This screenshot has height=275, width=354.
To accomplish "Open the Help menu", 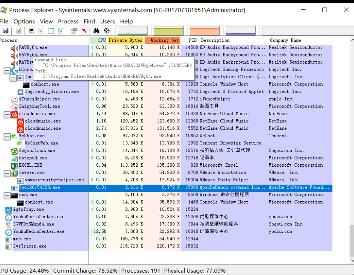I will pos(127,21).
